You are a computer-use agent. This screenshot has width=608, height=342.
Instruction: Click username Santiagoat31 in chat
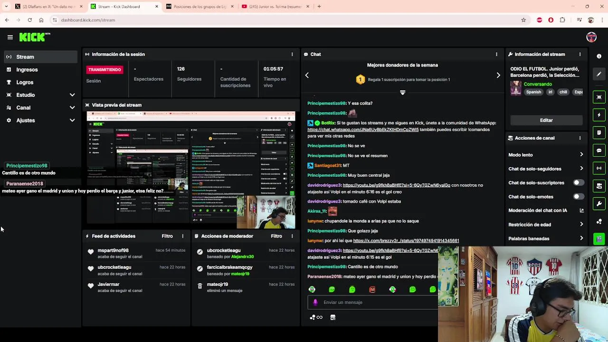click(x=327, y=165)
